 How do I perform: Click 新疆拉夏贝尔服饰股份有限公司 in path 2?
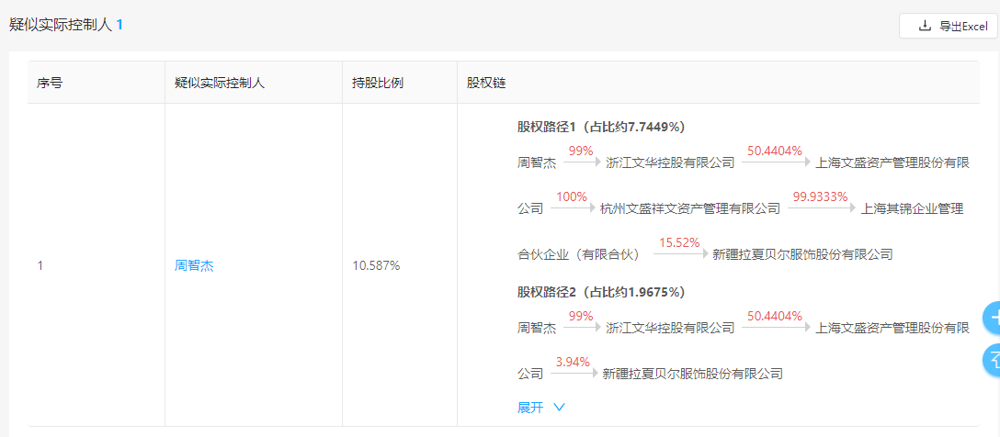pos(692,374)
